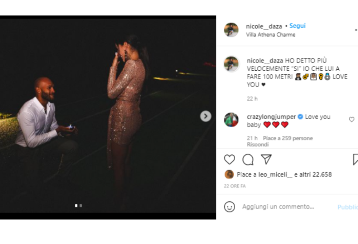Like crazylongjumper's comment with small heart
Screen dimensions: 358x244
[352, 120]
